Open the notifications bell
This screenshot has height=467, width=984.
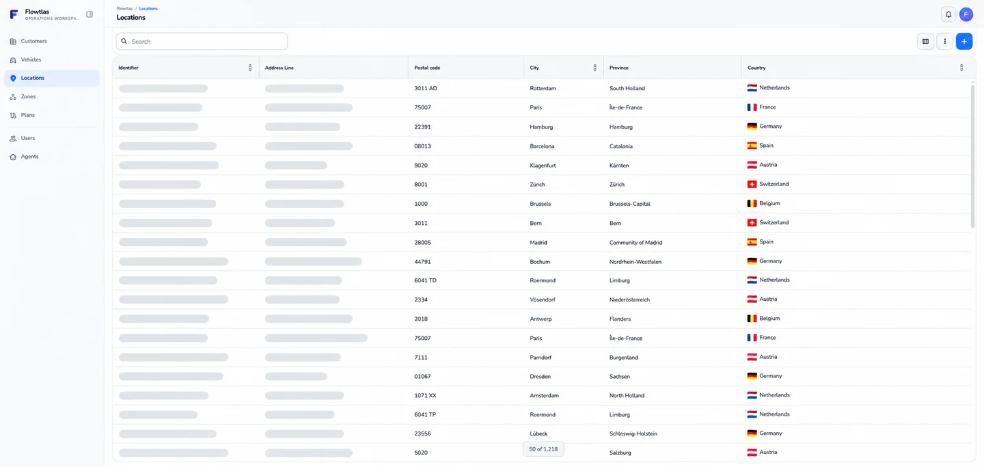tap(948, 14)
